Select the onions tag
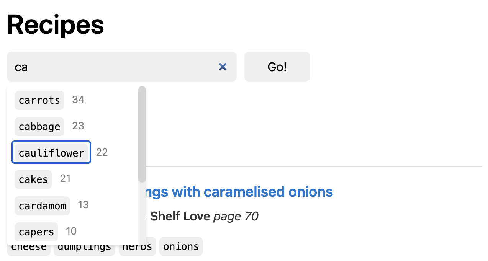 (181, 246)
